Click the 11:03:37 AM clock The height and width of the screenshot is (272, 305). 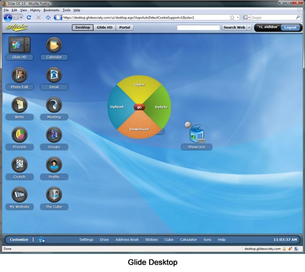point(285,240)
